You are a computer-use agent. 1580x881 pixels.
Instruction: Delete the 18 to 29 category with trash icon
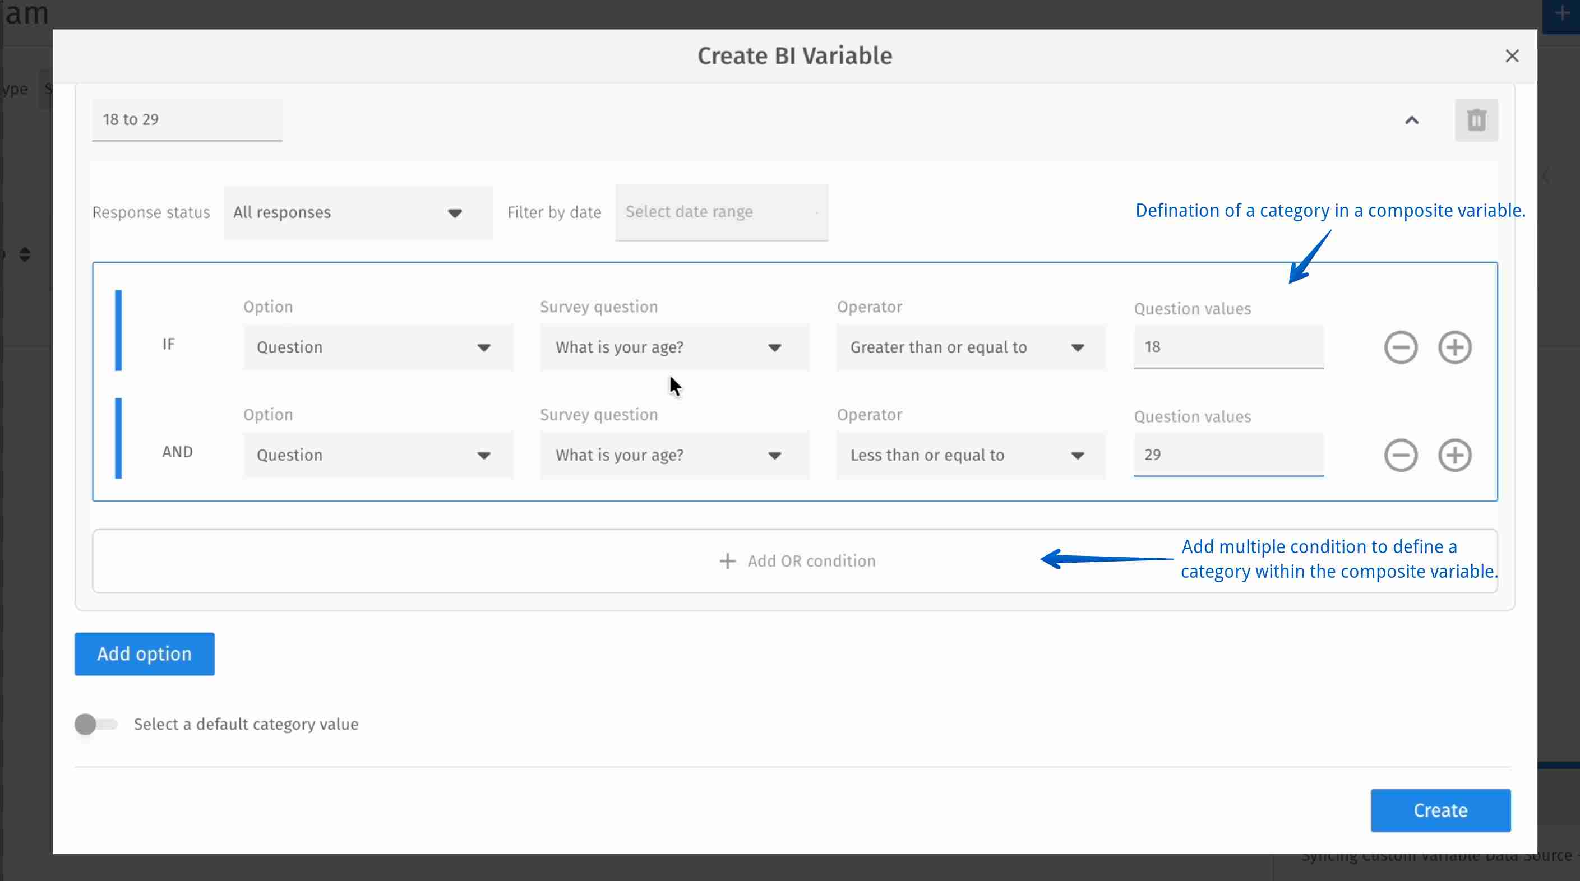(x=1476, y=120)
